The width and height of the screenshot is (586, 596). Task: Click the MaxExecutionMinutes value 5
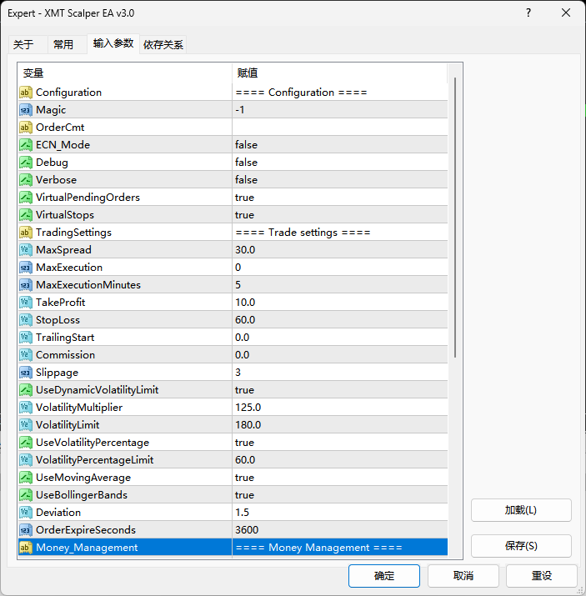[238, 285]
